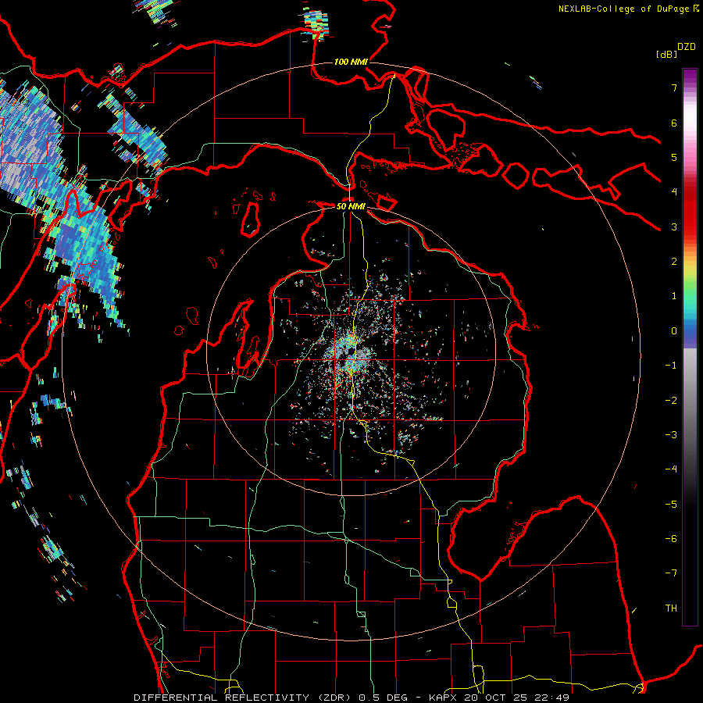The width and height of the screenshot is (703, 703).
Task: Click the DIFFERENTIAL REFLECTIVITY (ZDR) caption text
Action: coord(244,698)
